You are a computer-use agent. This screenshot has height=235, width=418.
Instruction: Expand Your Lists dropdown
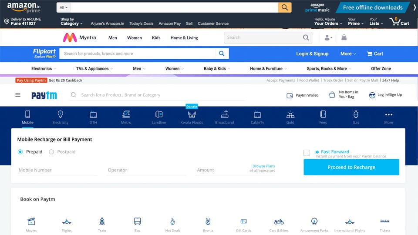tap(376, 22)
